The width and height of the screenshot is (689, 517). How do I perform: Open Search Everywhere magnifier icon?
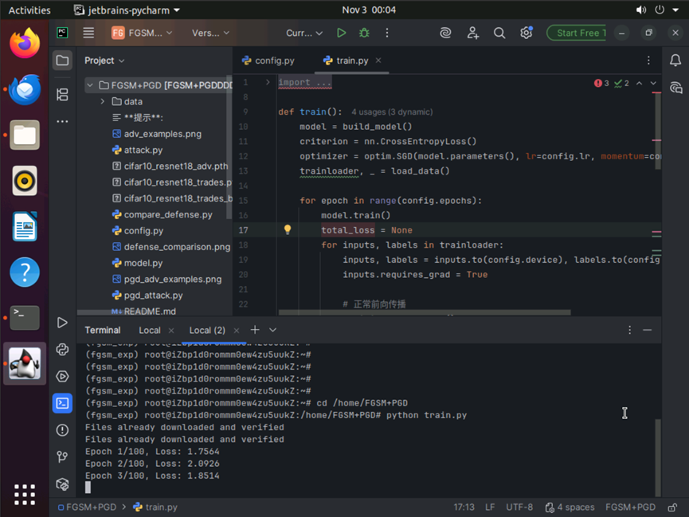[499, 33]
